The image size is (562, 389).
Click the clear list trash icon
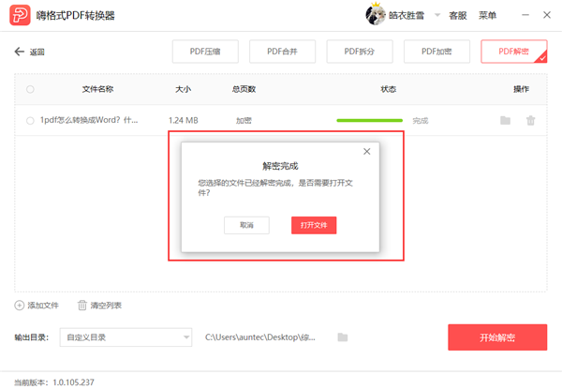pos(81,306)
